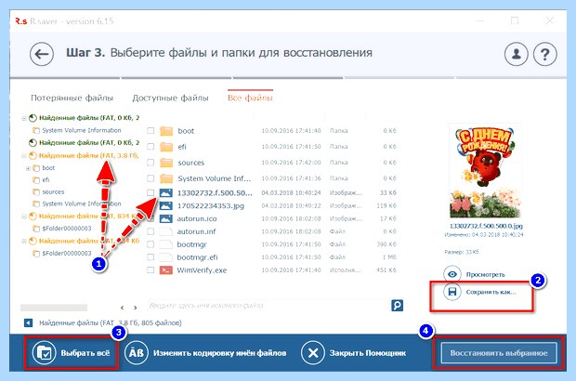Click the System Volume Inf... folder icon in list
This screenshot has height=381, width=576.
[x=166, y=178]
